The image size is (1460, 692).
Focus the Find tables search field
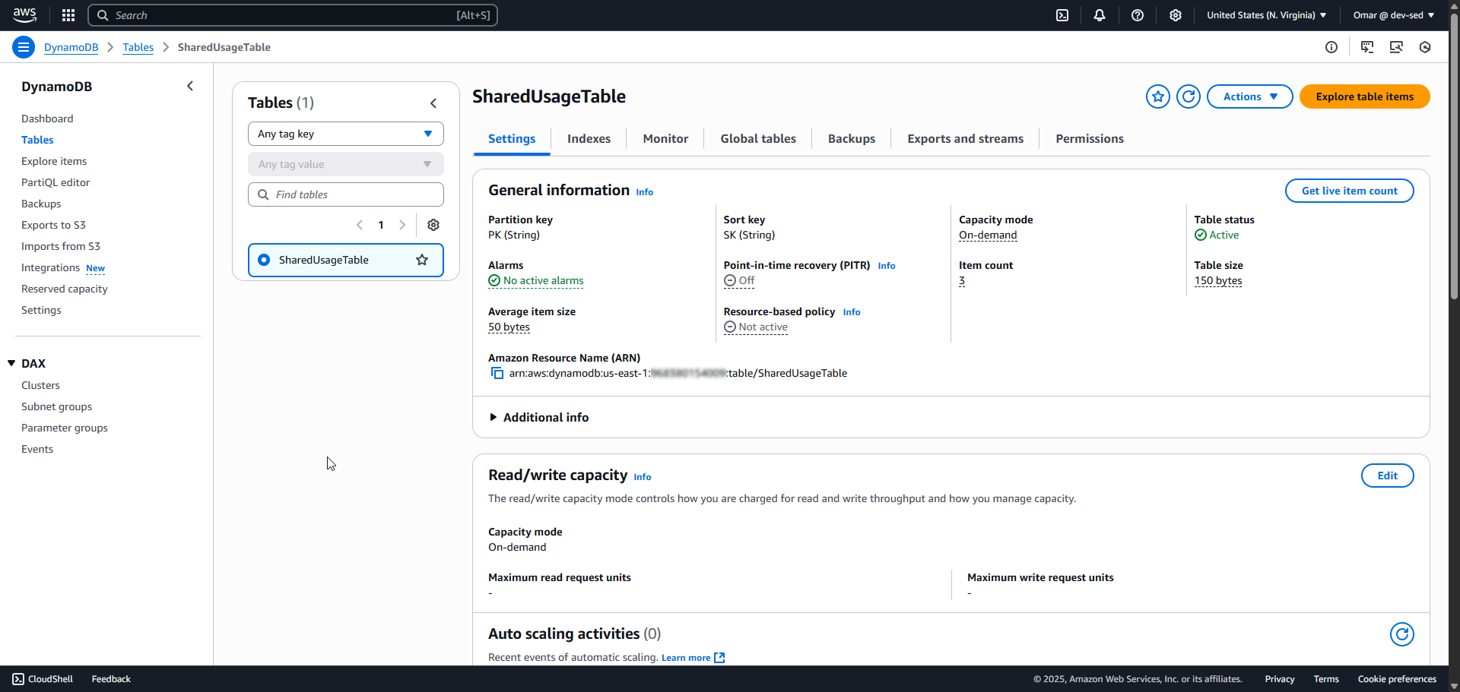[346, 194]
